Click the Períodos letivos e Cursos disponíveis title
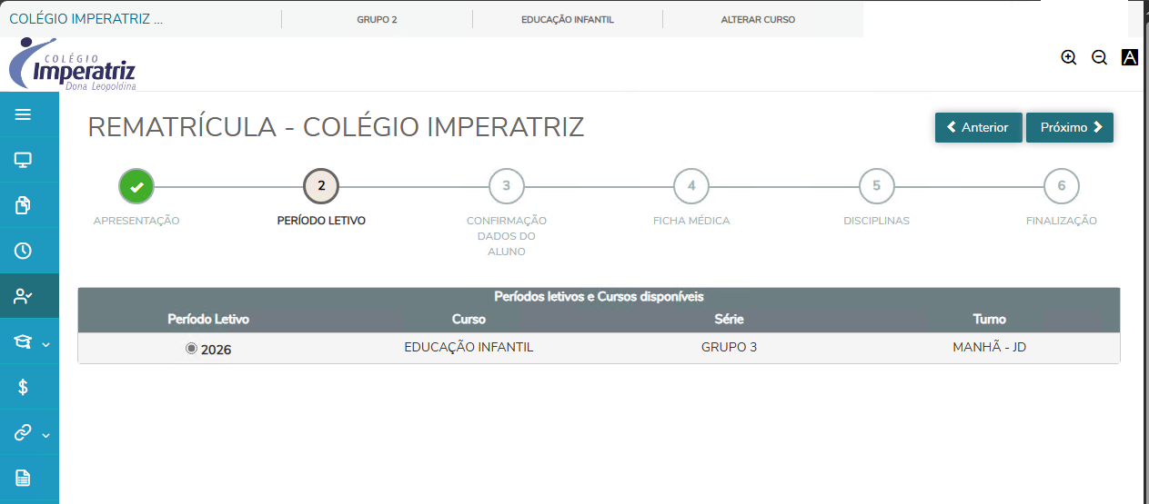 pyautogui.click(x=599, y=296)
